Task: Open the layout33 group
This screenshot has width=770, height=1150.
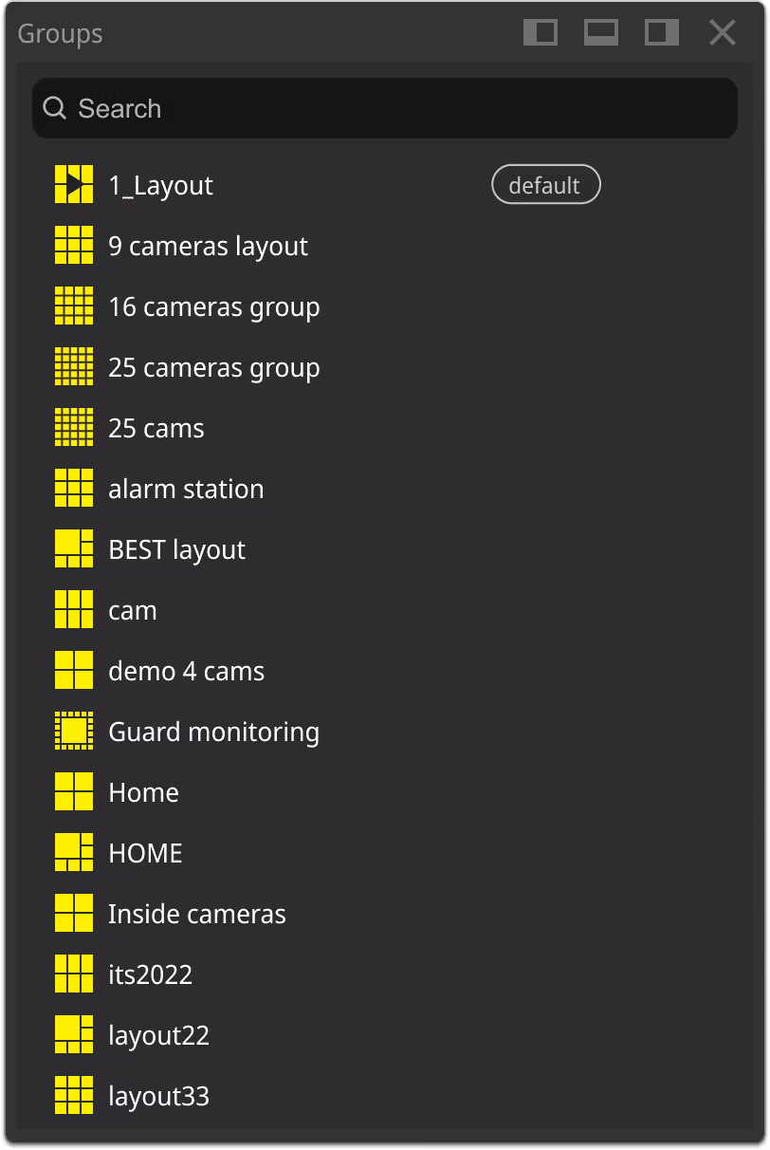Action: (157, 1095)
